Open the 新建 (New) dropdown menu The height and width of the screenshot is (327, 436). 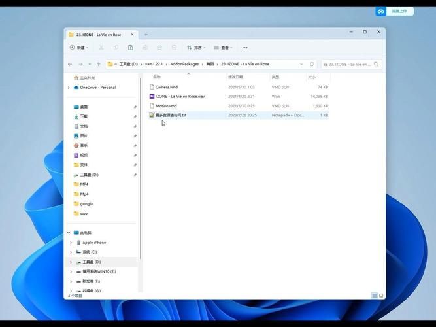click(80, 48)
